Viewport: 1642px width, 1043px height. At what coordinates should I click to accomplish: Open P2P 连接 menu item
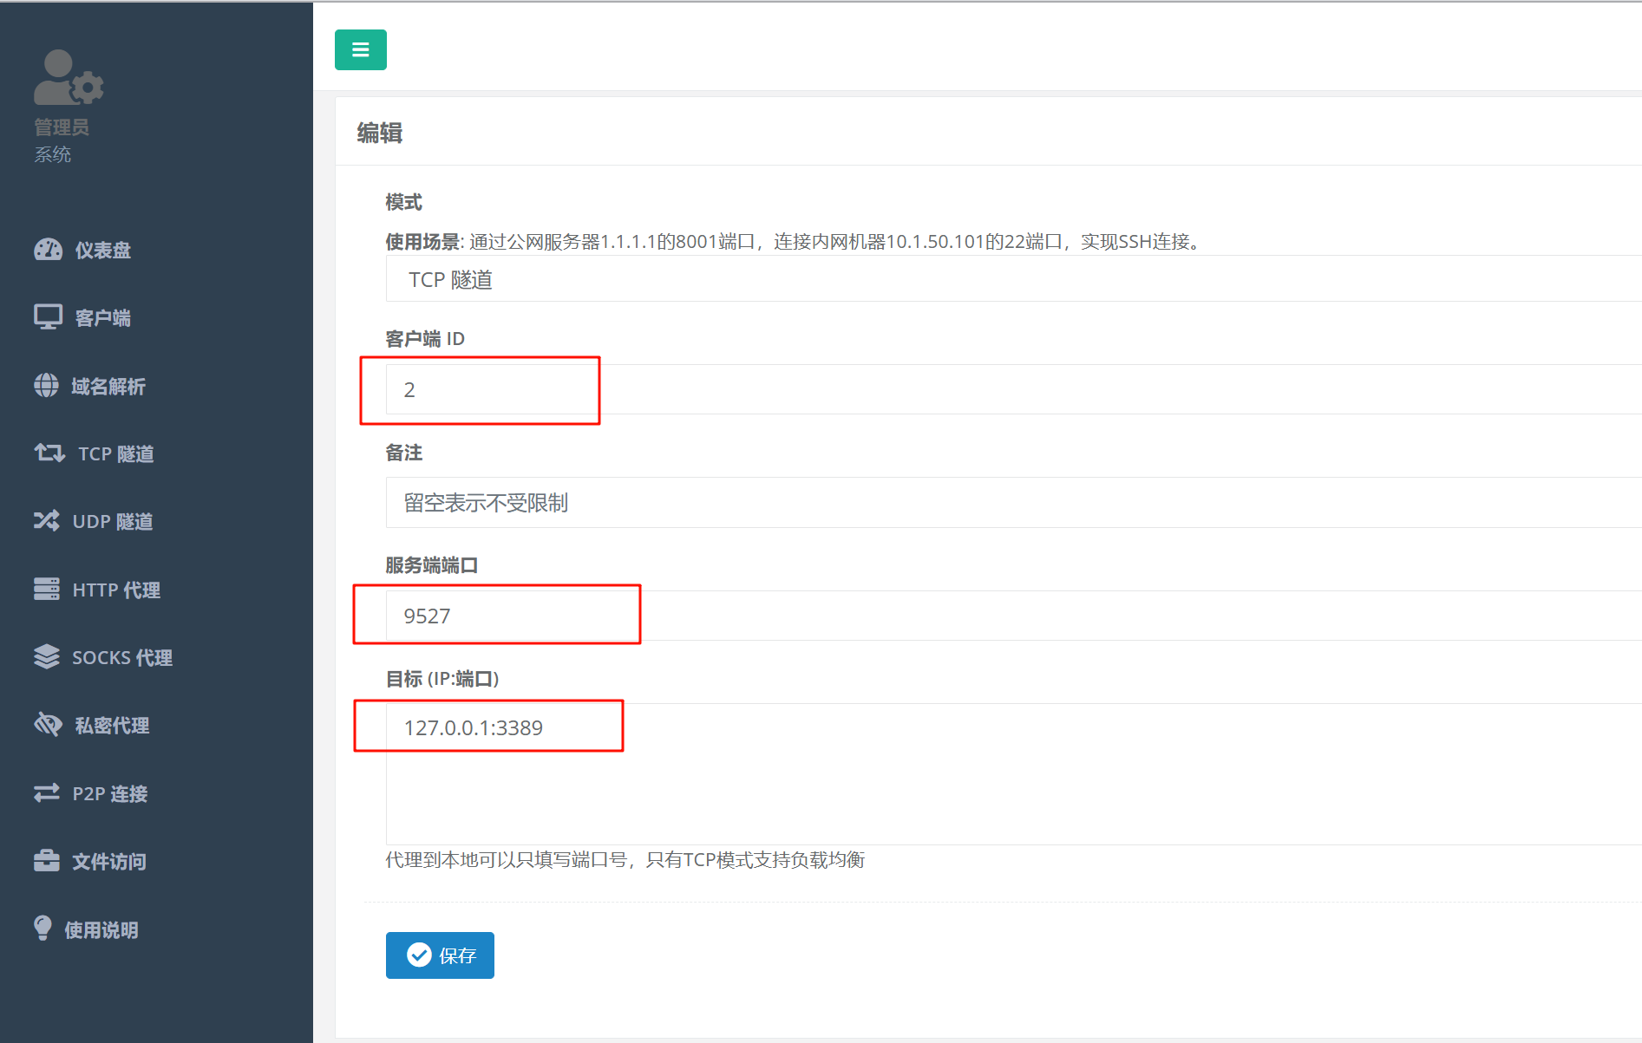pyautogui.click(x=109, y=793)
